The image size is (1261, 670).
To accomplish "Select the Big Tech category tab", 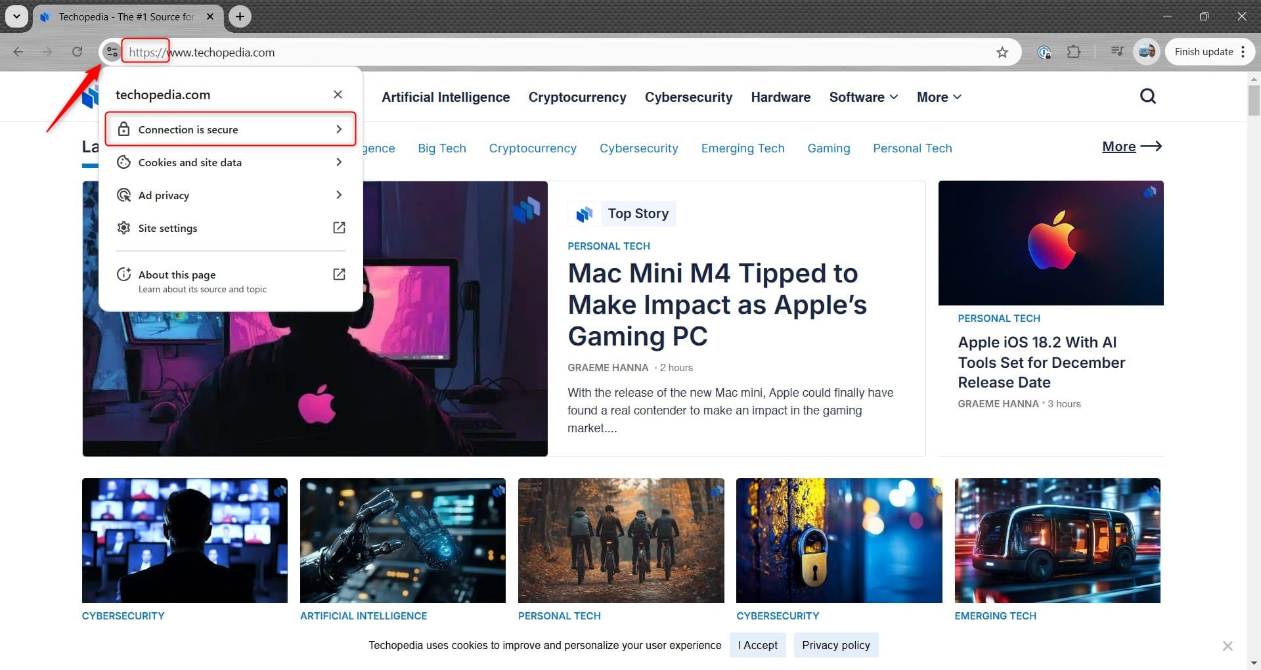I will pyautogui.click(x=442, y=148).
